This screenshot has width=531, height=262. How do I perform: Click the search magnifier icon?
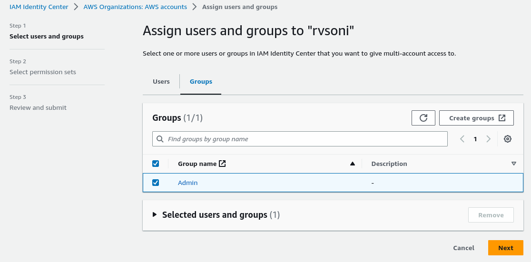(x=160, y=139)
